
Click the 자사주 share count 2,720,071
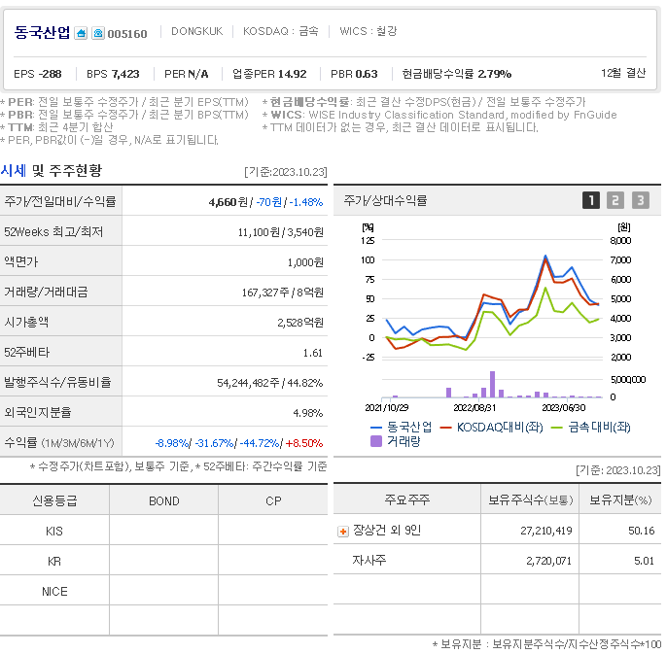pos(548,561)
